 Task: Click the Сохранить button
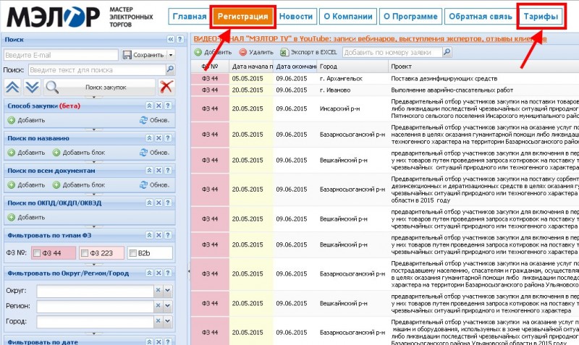pyautogui.click(x=143, y=55)
